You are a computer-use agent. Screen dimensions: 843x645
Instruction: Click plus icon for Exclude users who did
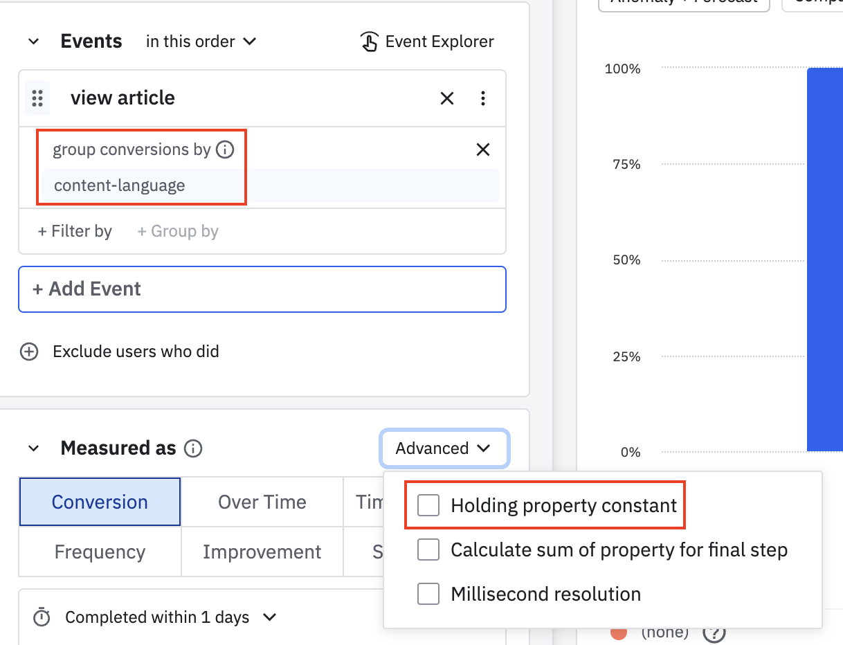click(x=29, y=352)
